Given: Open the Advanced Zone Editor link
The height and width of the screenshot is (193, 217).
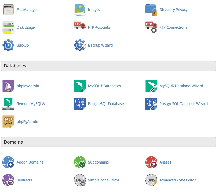Looking at the screenshot, I should click(x=178, y=180).
